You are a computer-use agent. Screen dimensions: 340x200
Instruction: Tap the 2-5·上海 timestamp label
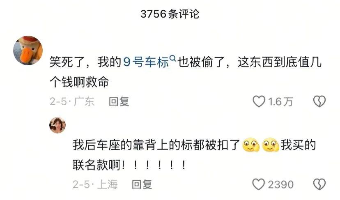point(95,184)
